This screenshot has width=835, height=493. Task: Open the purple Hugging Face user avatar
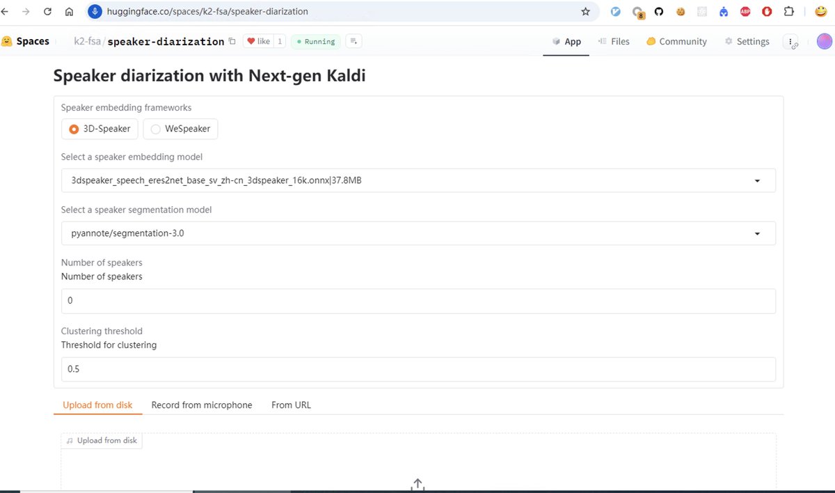(825, 41)
